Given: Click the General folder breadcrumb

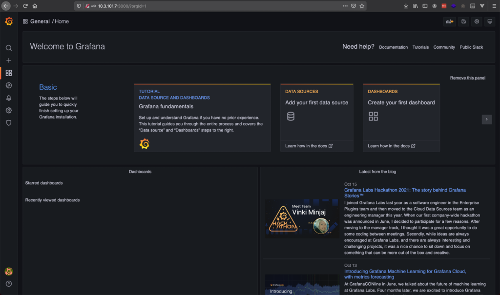Looking at the screenshot, I should (x=40, y=21).
